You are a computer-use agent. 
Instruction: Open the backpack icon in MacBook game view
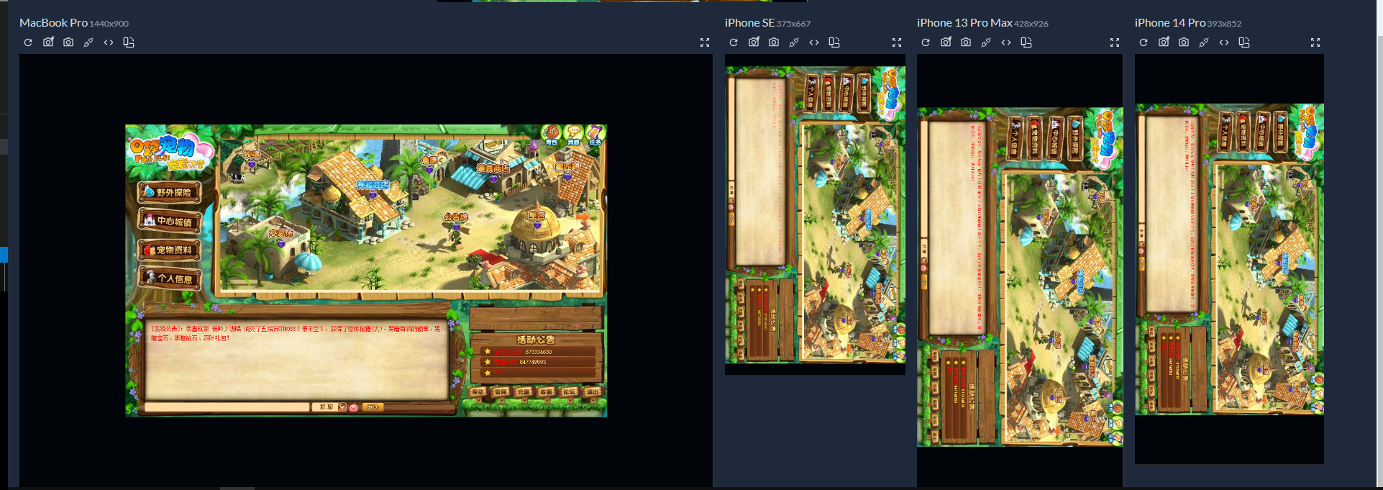tap(552, 133)
